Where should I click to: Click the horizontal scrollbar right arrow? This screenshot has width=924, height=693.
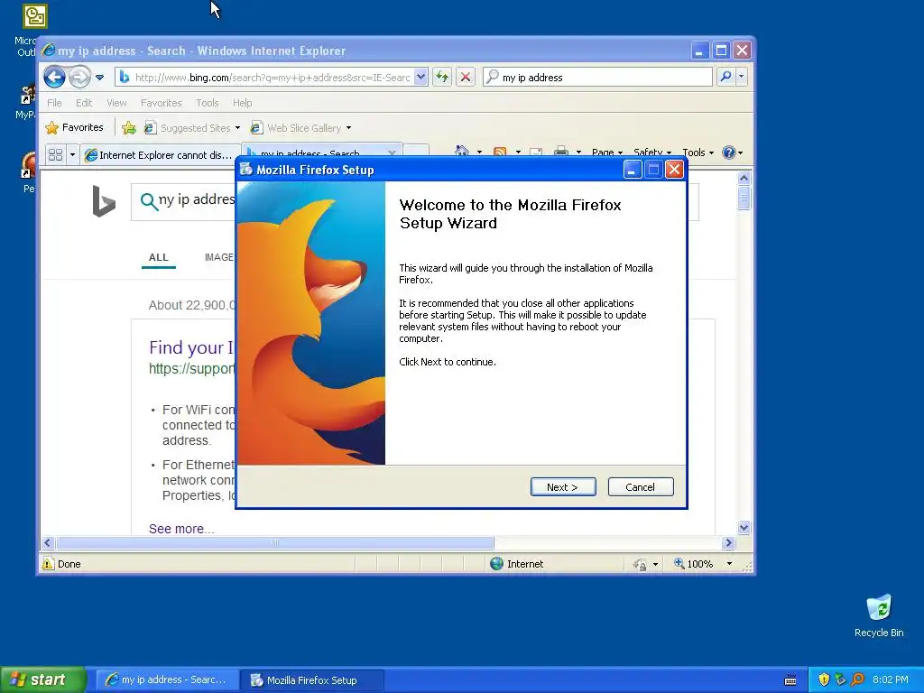pyautogui.click(x=728, y=542)
